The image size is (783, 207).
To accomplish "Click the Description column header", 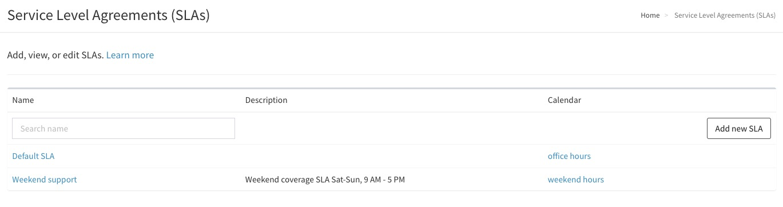I will pos(266,100).
